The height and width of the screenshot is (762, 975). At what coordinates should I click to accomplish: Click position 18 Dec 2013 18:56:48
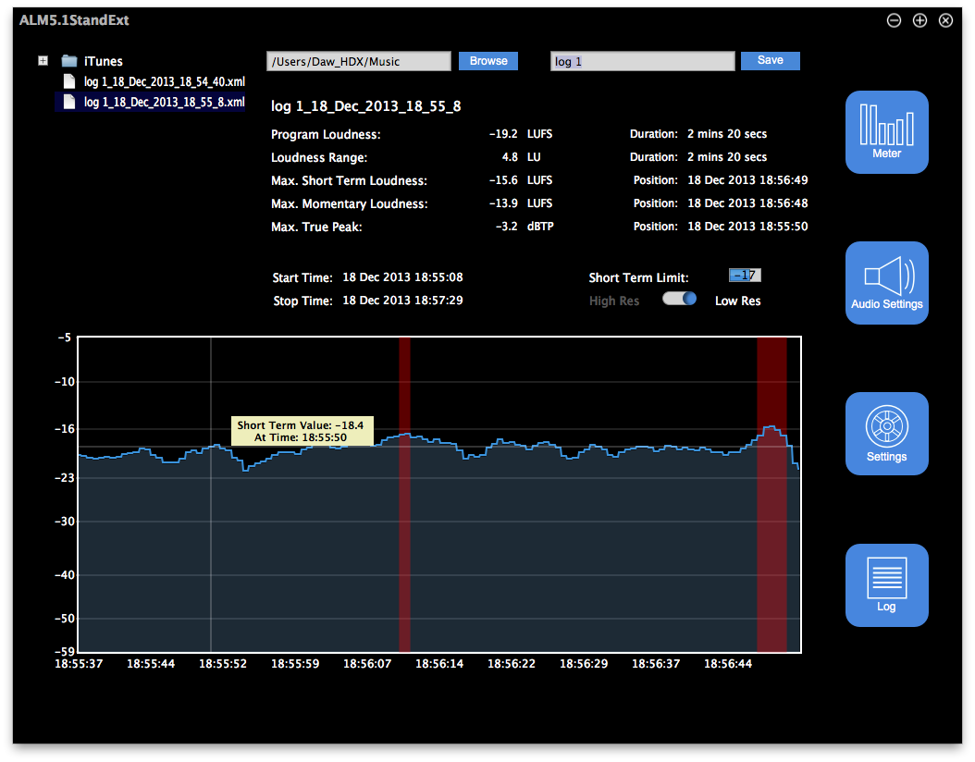[747, 203]
